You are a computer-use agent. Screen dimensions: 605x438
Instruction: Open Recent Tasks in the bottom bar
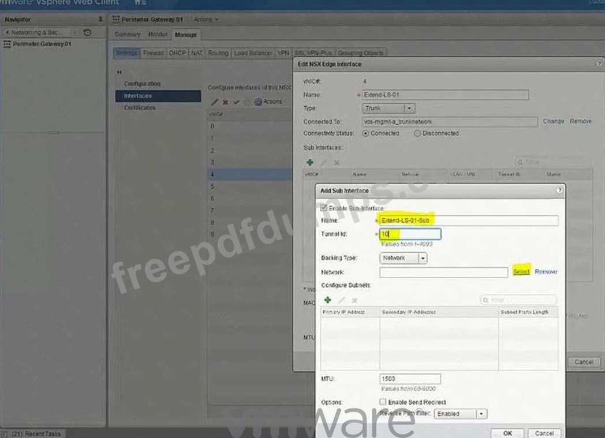tap(36, 434)
